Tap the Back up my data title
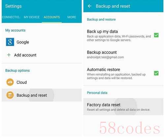This screenshot has height=138, width=165. (x=102, y=31)
